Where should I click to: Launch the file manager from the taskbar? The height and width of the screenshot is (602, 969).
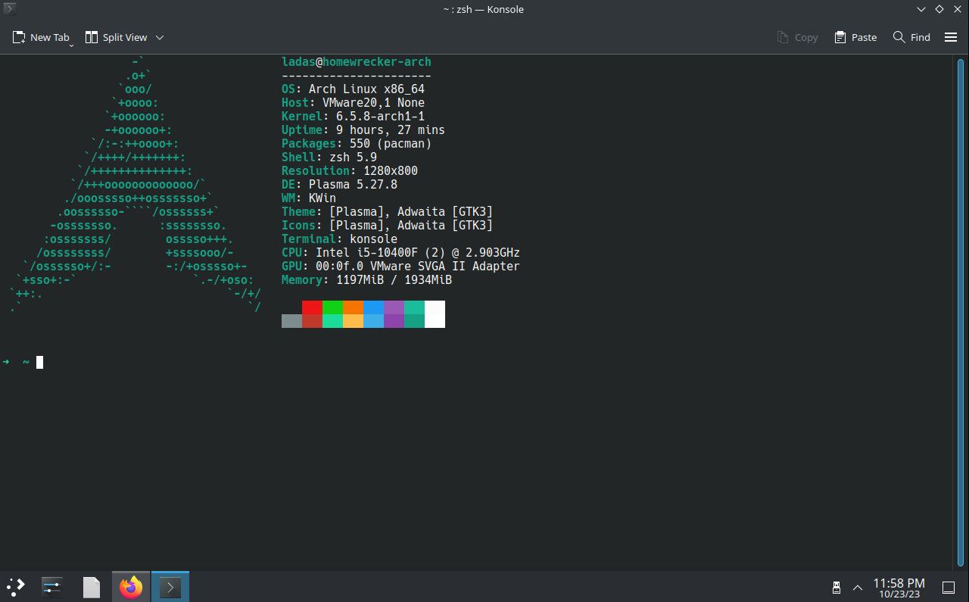(x=92, y=587)
